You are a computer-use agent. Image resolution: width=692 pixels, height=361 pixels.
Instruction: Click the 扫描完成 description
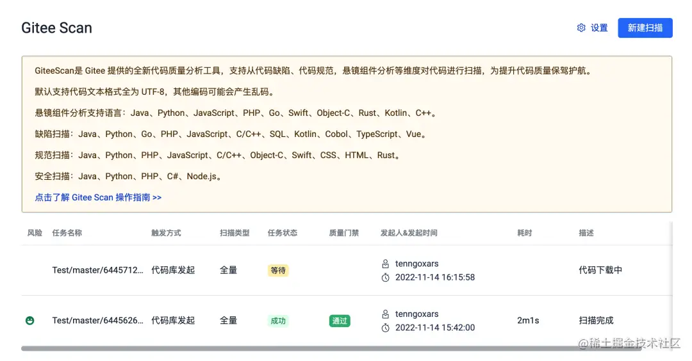point(596,321)
